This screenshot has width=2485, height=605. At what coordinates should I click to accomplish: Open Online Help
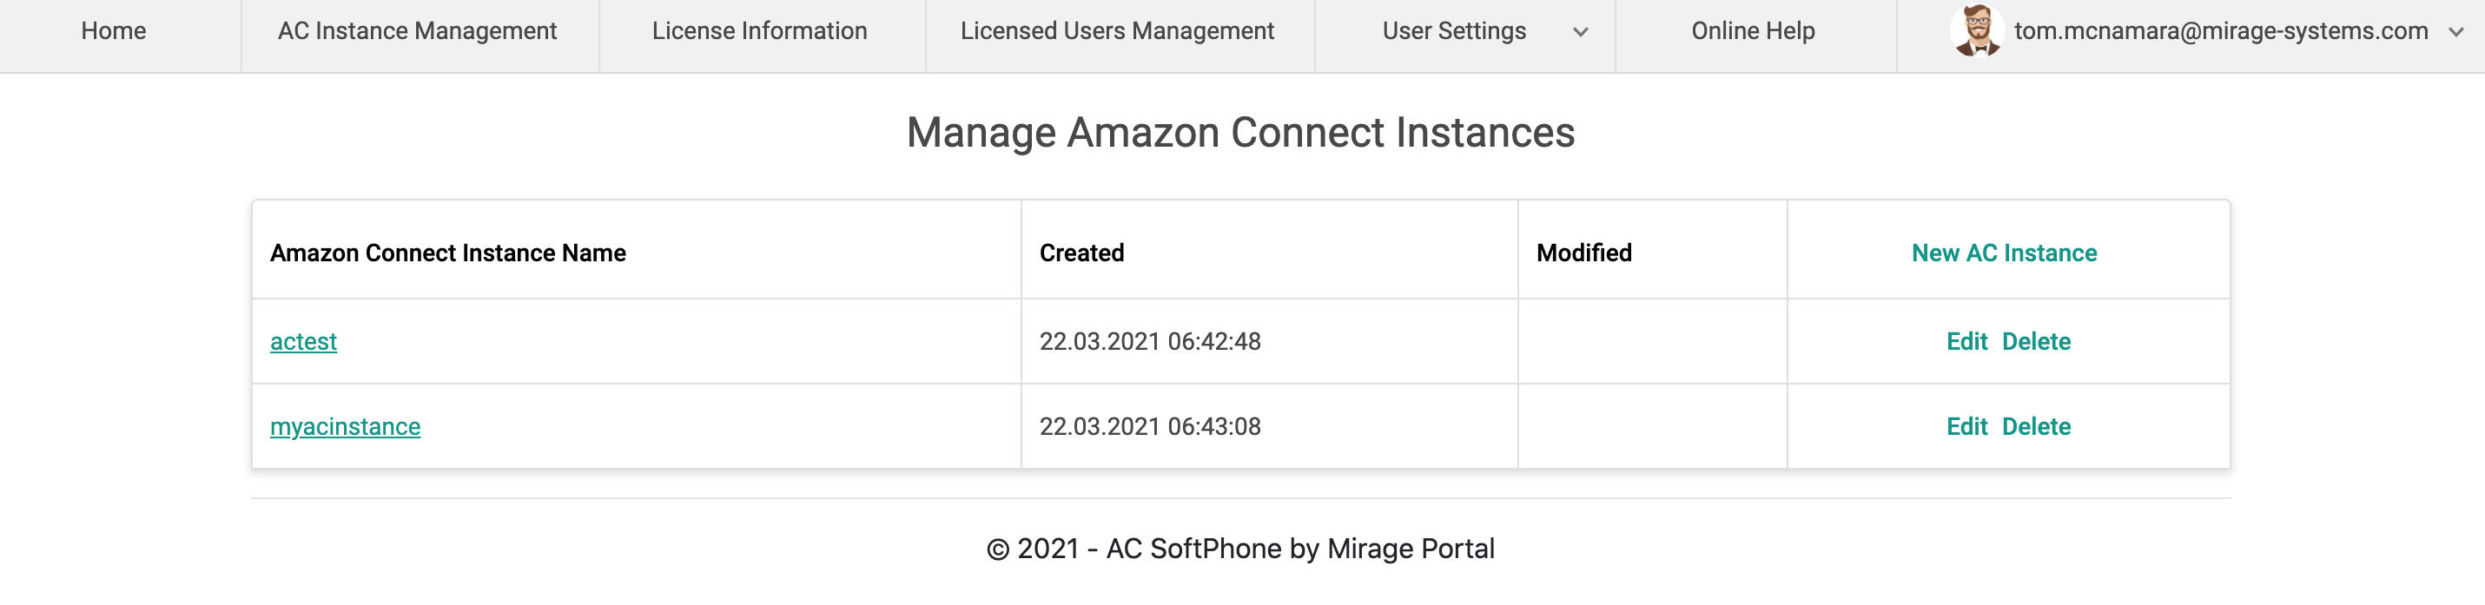coord(1753,31)
